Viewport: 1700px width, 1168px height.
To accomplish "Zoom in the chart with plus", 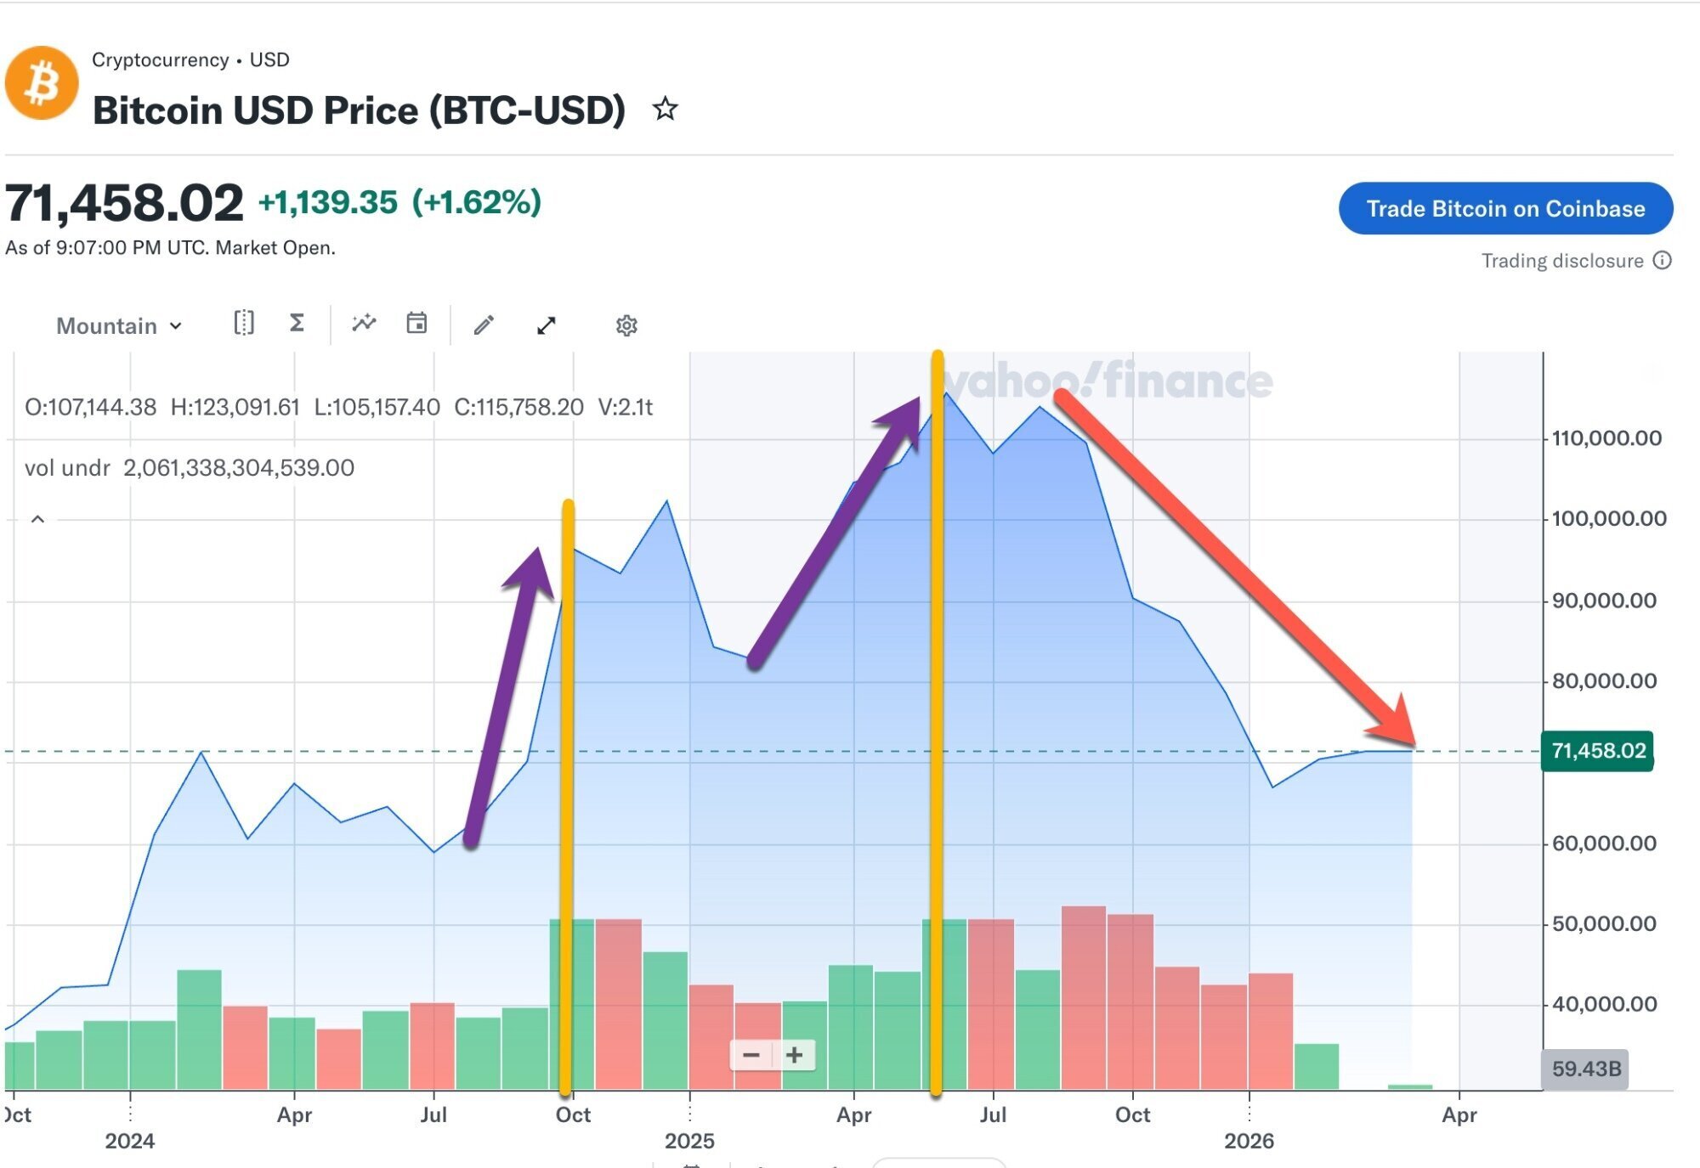I will (x=794, y=1055).
